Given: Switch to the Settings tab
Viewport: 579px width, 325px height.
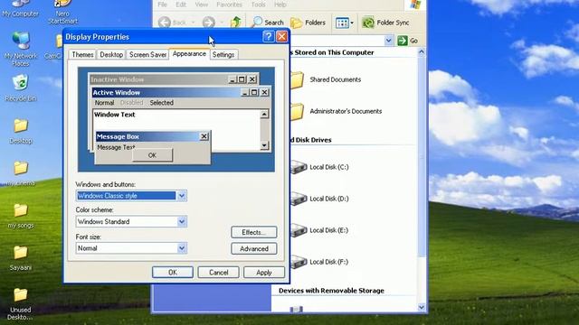Looking at the screenshot, I should [223, 54].
